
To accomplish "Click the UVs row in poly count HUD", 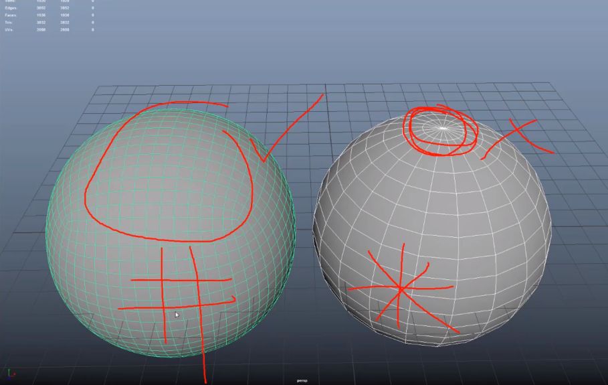I will click(10, 30).
